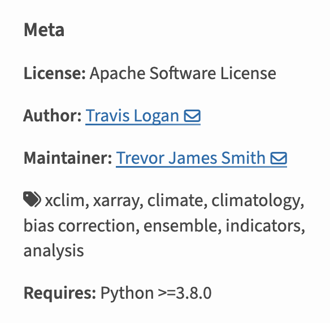Image resolution: width=330 pixels, height=323 pixels.
Task: Click the climatology keyword
Action: pos(255,201)
